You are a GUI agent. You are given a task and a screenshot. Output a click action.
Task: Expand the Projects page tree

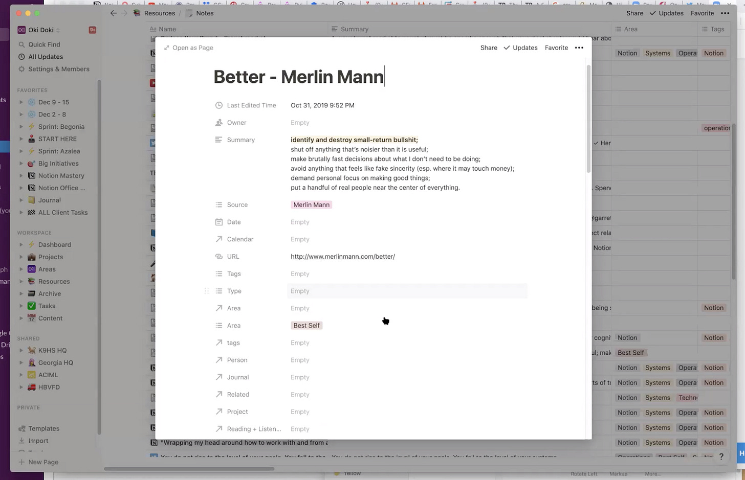click(21, 257)
